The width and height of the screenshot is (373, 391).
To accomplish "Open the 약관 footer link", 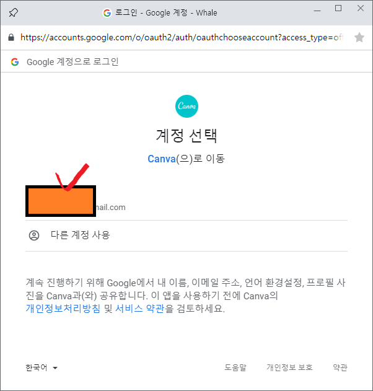I will coord(340,367).
